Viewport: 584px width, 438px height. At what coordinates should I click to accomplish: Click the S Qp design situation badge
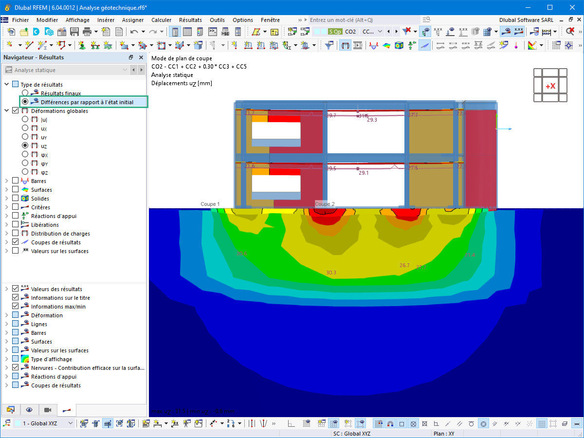(335, 32)
